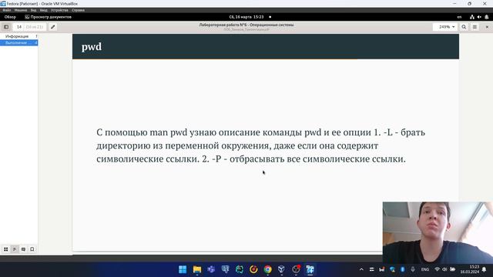Click the document title 'Лабораторная работа №6'
The width and height of the screenshot is (493, 277).
[246, 25]
